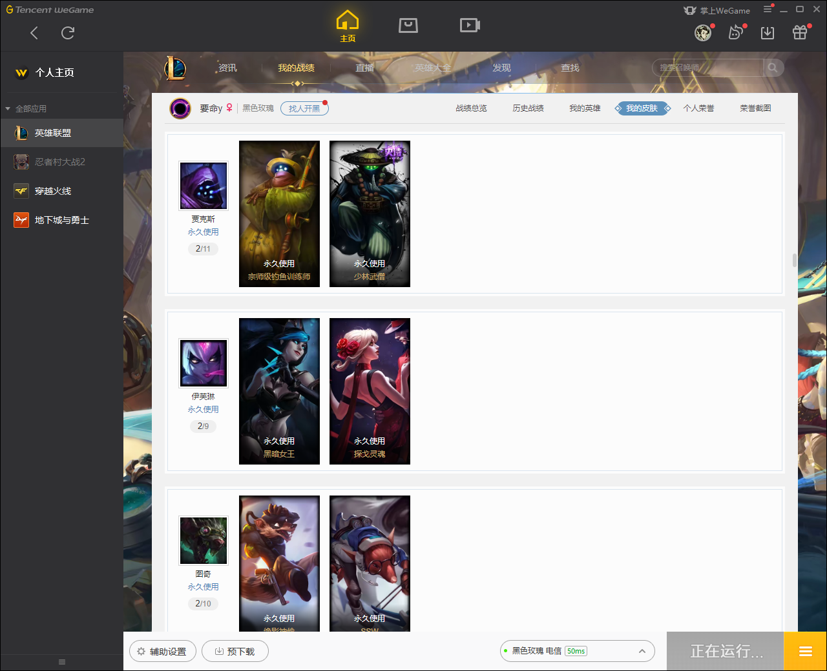Switch to the 发现 tab

click(x=501, y=68)
